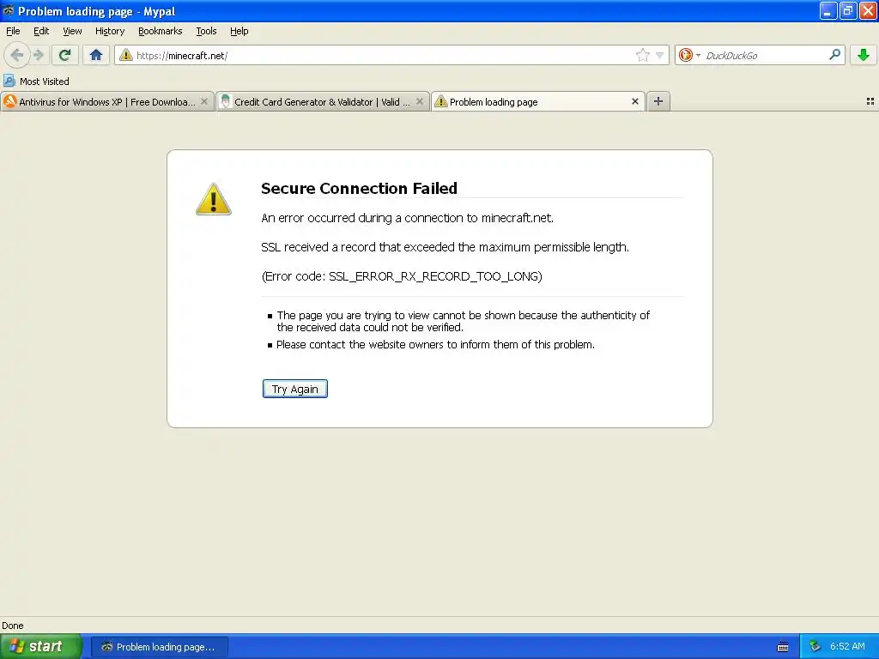Open a new tab with plus button

[658, 101]
